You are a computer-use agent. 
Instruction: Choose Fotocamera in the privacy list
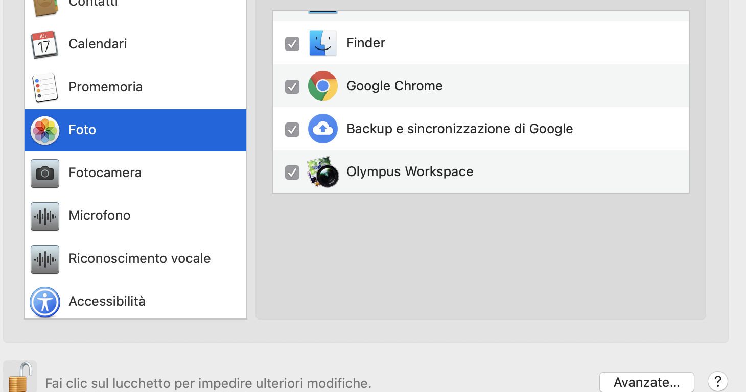(135, 173)
